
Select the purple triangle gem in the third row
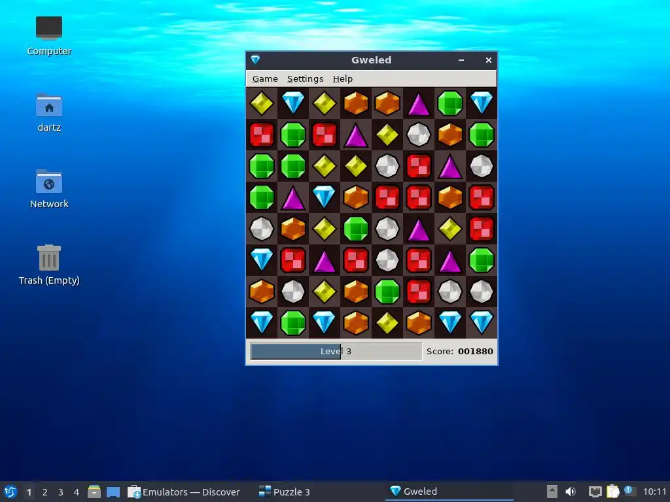[450, 167]
